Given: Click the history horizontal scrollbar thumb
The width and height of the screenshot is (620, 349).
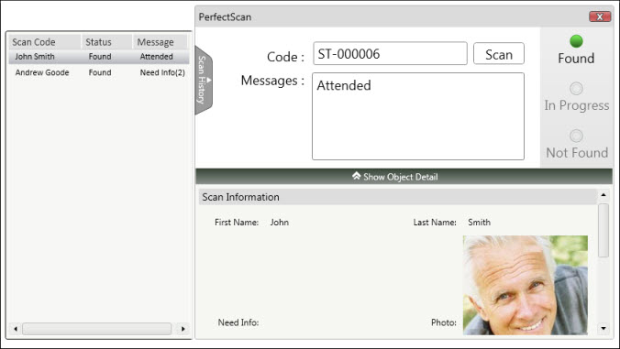Looking at the screenshot, I should click(x=97, y=329).
